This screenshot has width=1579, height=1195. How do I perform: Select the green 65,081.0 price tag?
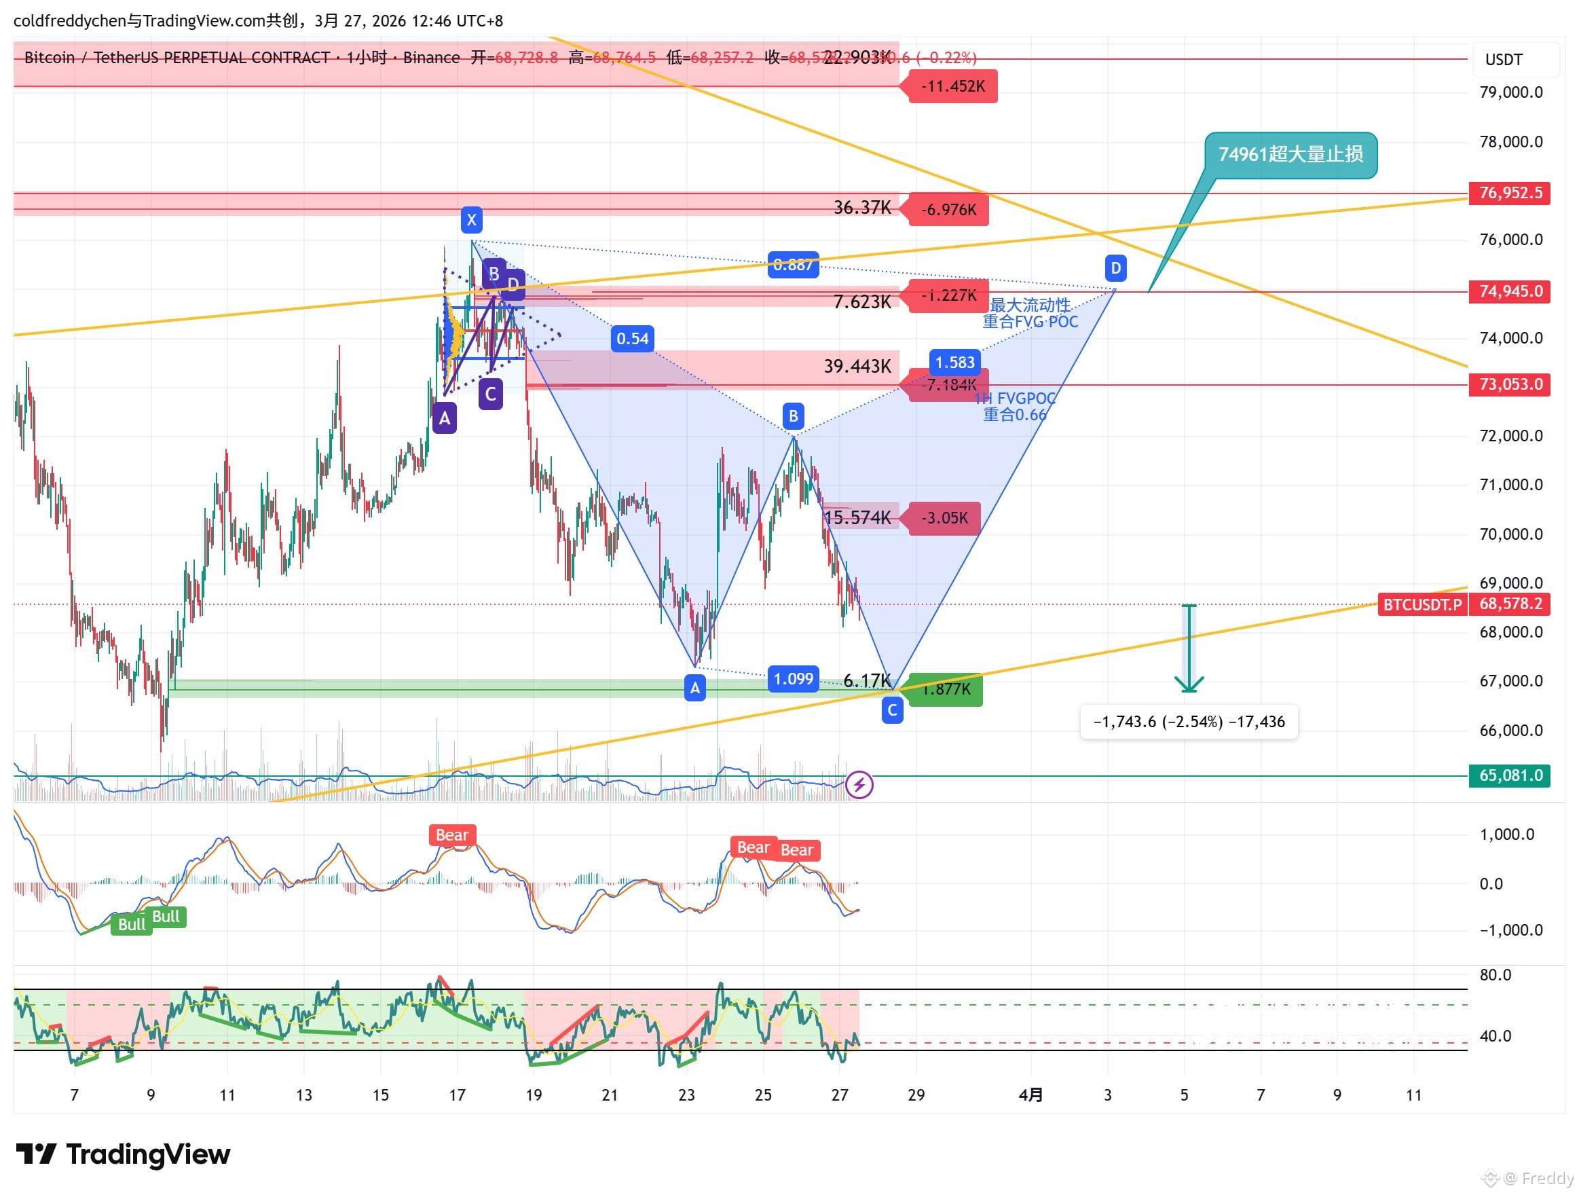1510,775
